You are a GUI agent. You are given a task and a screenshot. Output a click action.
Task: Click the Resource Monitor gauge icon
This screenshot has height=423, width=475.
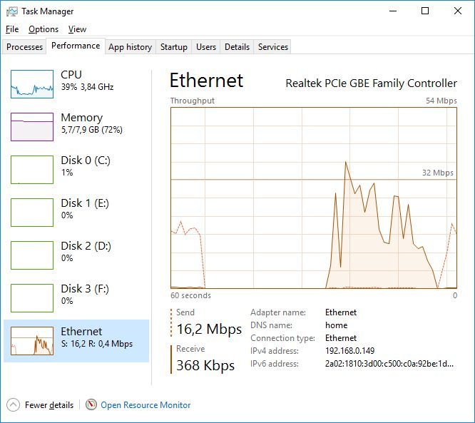pyautogui.click(x=91, y=404)
